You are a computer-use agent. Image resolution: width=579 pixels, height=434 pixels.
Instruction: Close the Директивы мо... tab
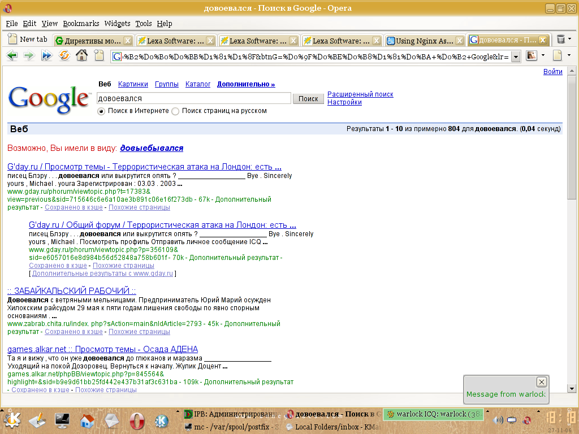pos(127,41)
